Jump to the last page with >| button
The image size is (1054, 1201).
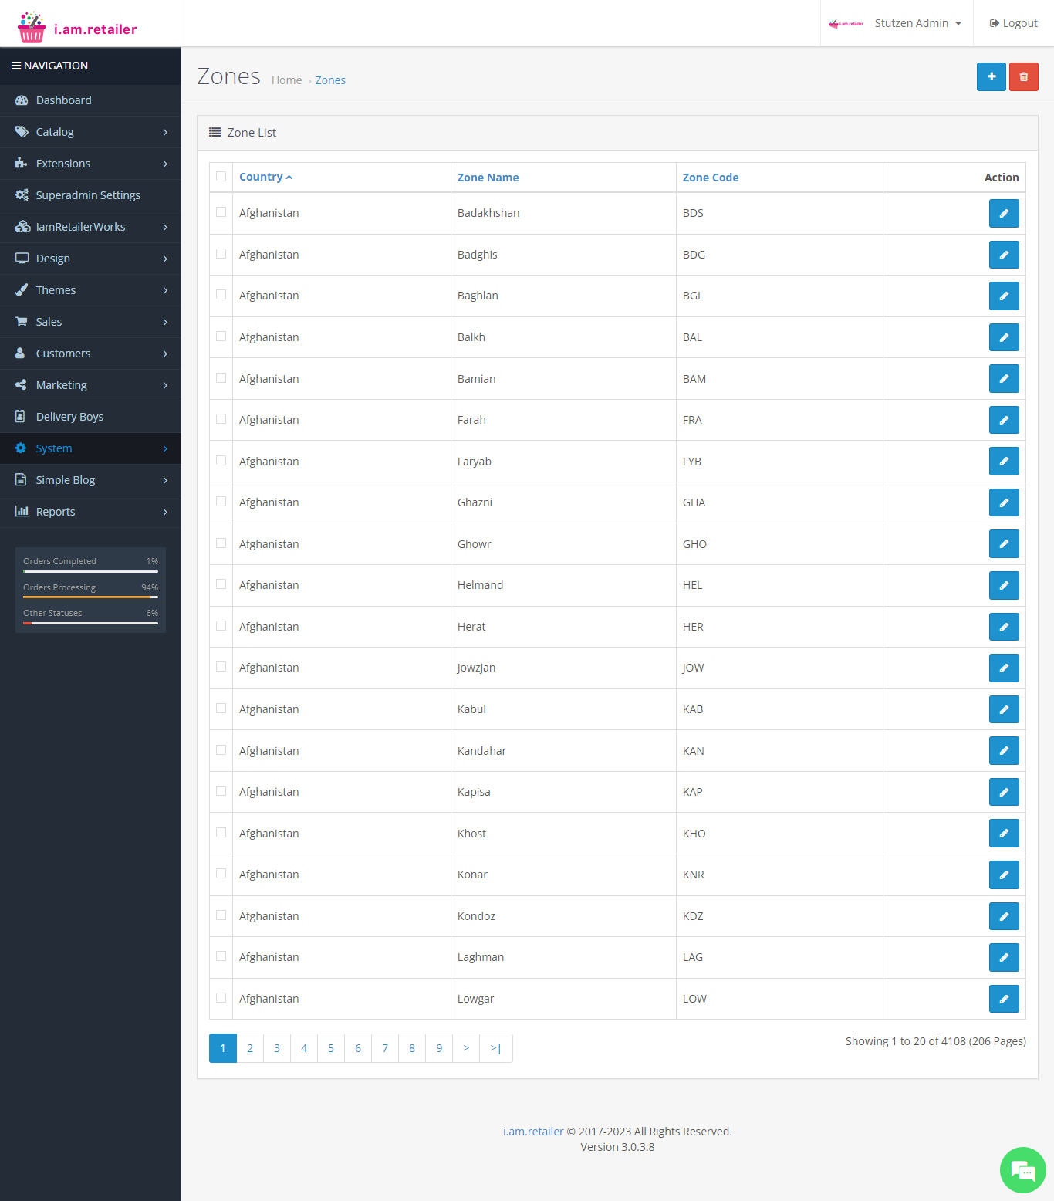[496, 1048]
